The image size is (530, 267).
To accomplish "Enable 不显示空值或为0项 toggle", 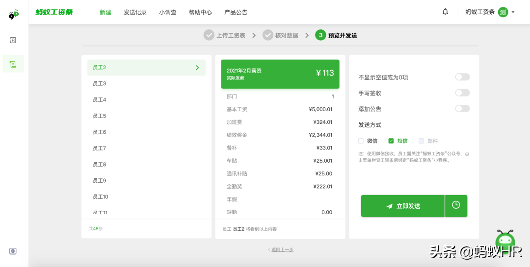I will [x=462, y=77].
